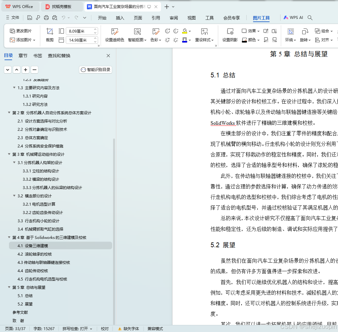Switch to the 引用 ribbon tab
The width and height of the screenshot is (338, 332).
(156, 18)
